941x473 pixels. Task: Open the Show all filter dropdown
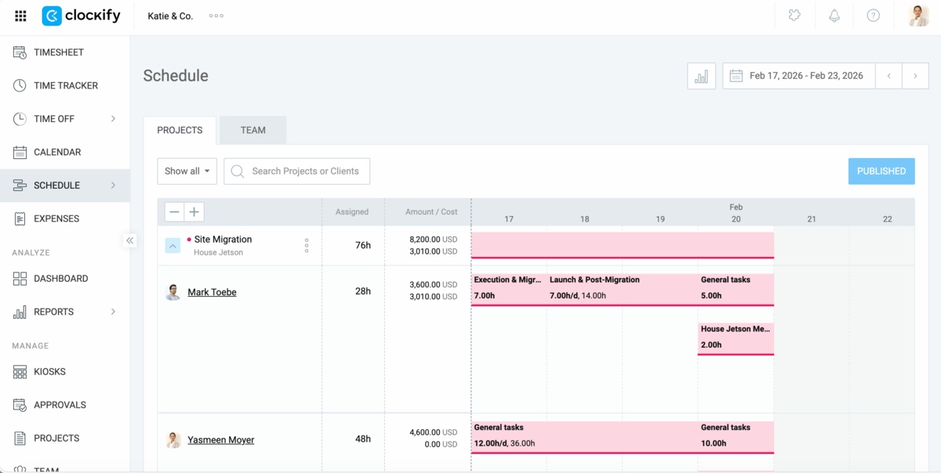tap(187, 171)
